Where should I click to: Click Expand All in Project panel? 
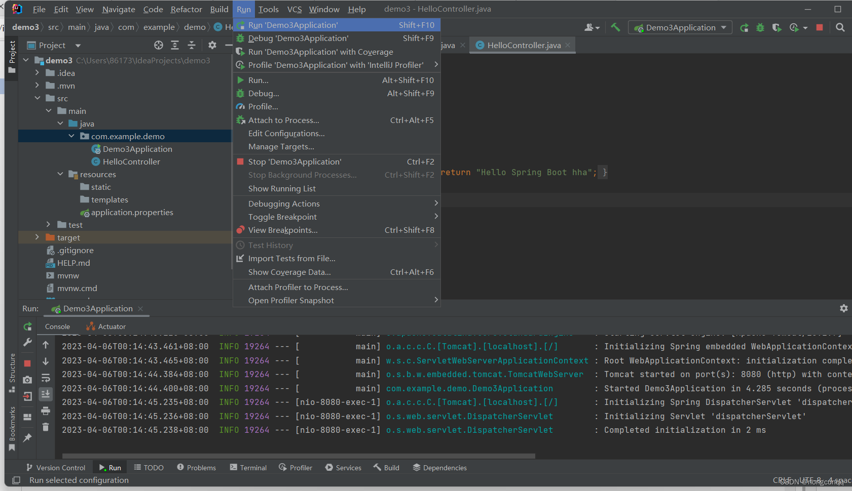coord(175,45)
